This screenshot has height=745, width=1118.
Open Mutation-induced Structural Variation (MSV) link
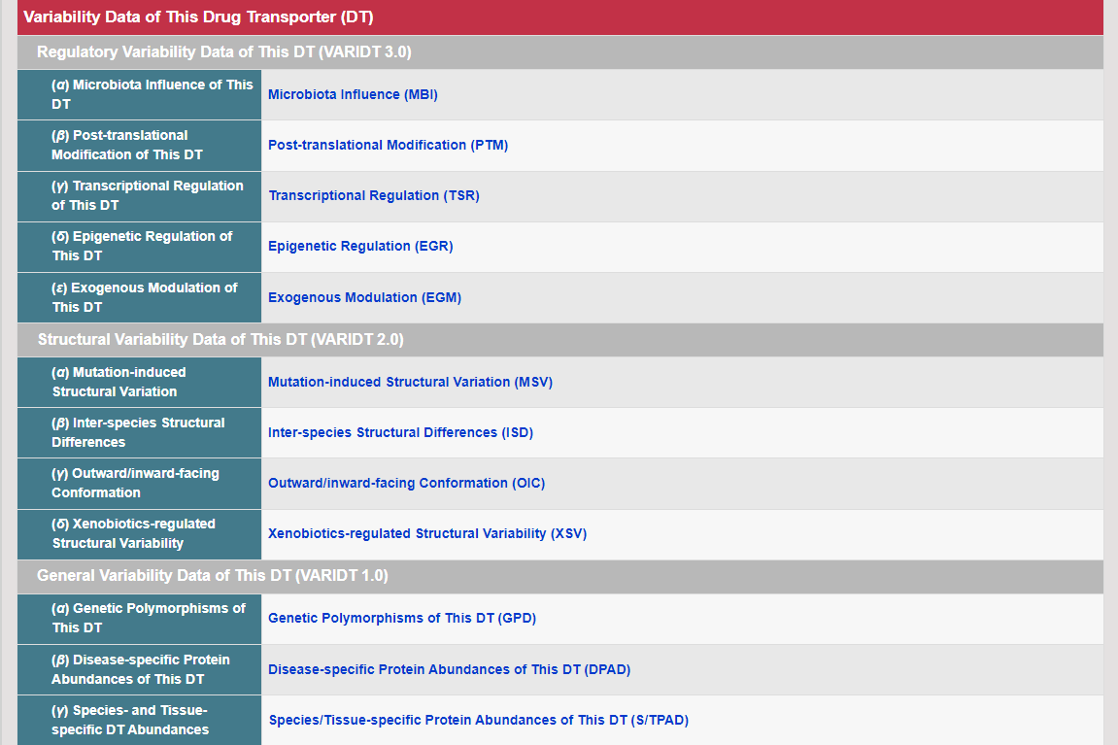(x=410, y=382)
